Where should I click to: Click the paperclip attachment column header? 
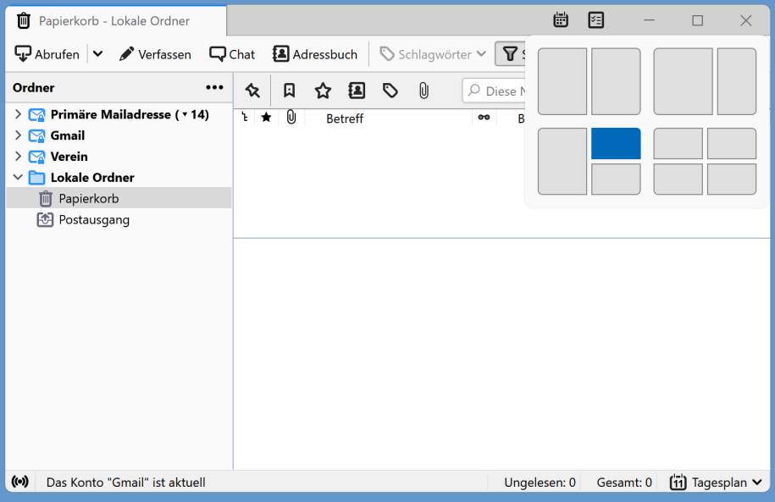tap(292, 119)
